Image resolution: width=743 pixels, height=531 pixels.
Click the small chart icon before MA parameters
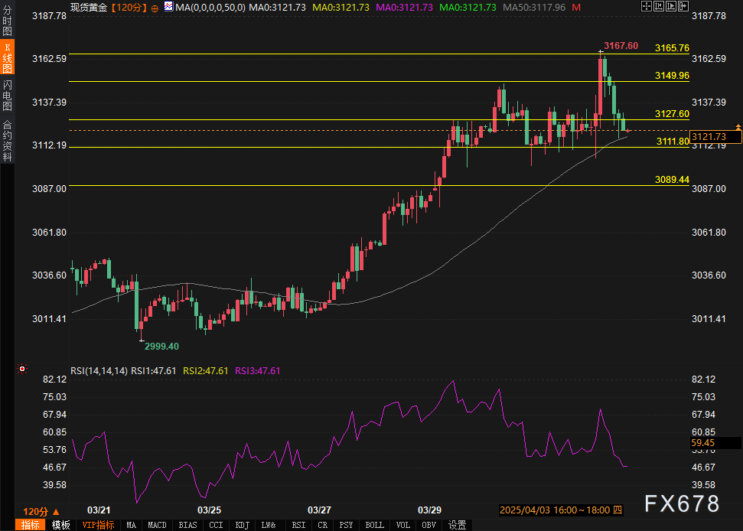(168, 8)
